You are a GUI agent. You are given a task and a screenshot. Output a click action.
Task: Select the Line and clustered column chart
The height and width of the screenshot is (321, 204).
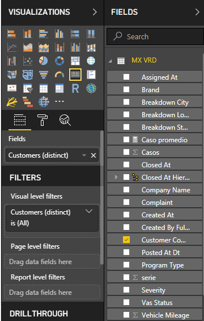point(75,47)
